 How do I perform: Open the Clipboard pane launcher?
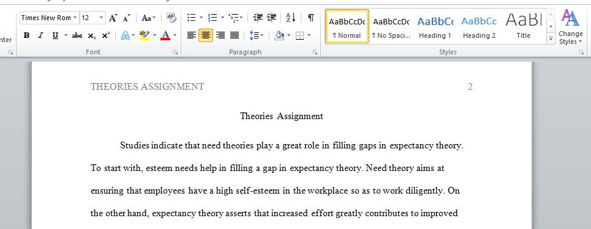[11, 53]
